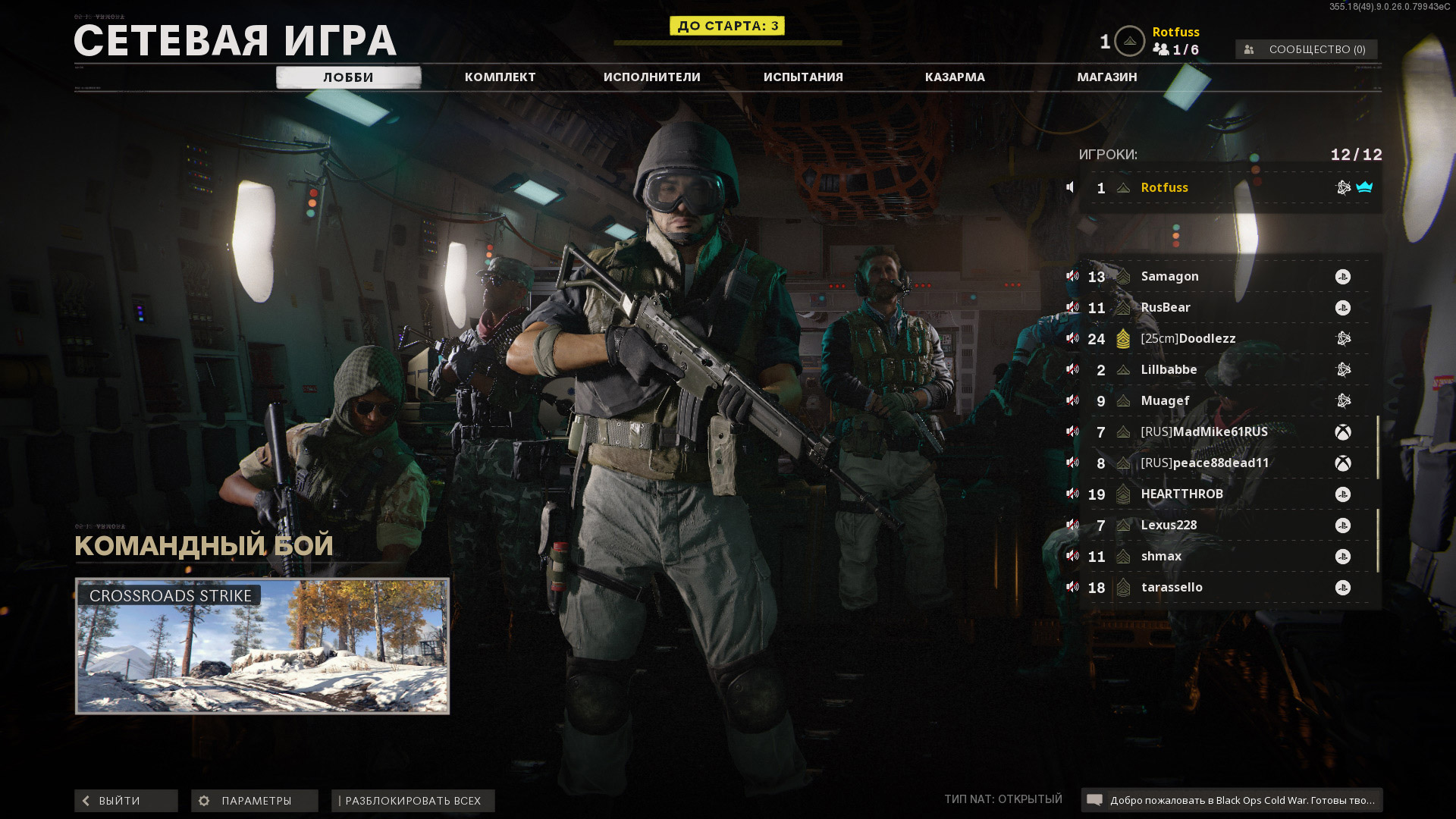The width and height of the screenshot is (1456, 819).
Task: Expand party members 1/6 indicator
Action: (1175, 50)
